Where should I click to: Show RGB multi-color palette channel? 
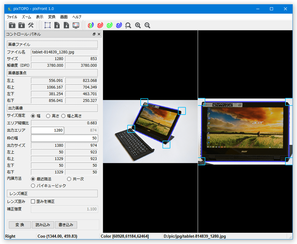tap(91, 25)
